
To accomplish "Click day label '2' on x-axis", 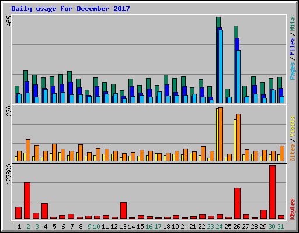I will tap(28, 227).
